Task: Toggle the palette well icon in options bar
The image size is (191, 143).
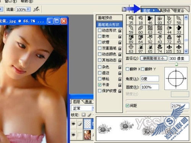Action: coord(124,9)
